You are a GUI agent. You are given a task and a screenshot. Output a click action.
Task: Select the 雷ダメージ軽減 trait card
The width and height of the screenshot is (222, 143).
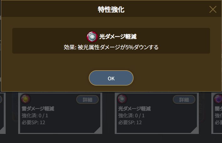60,113
